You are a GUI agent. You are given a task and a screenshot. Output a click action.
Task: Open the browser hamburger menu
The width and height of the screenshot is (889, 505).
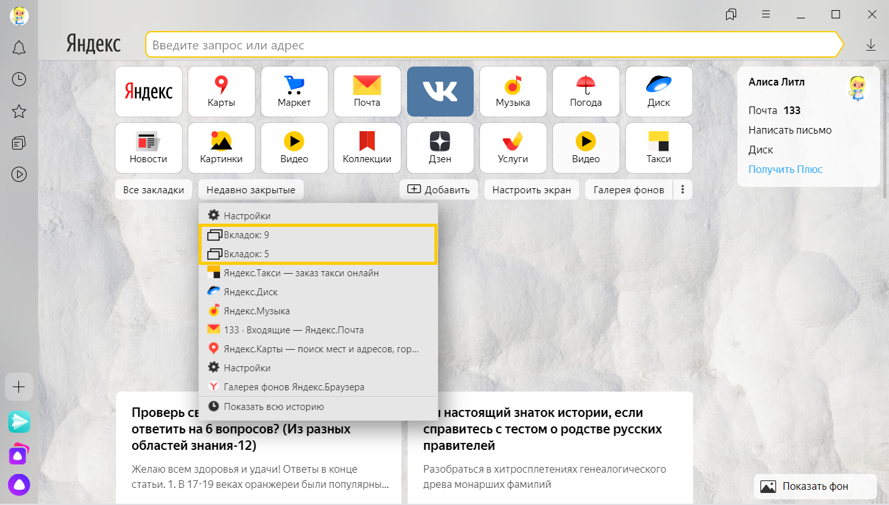766,14
